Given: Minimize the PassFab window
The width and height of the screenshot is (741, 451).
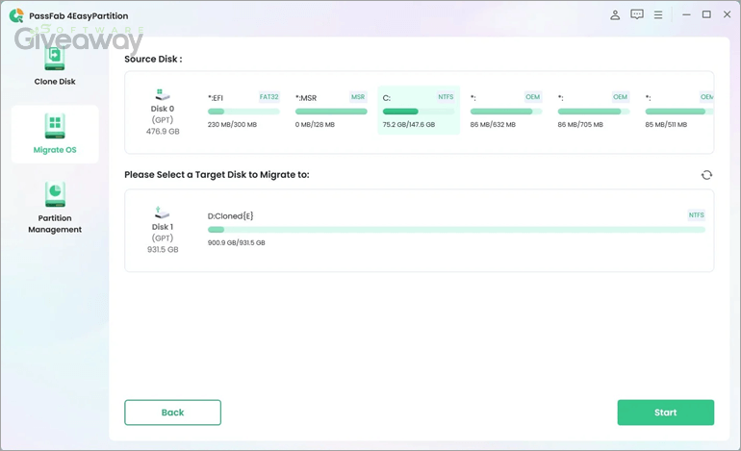Looking at the screenshot, I should tap(686, 15).
